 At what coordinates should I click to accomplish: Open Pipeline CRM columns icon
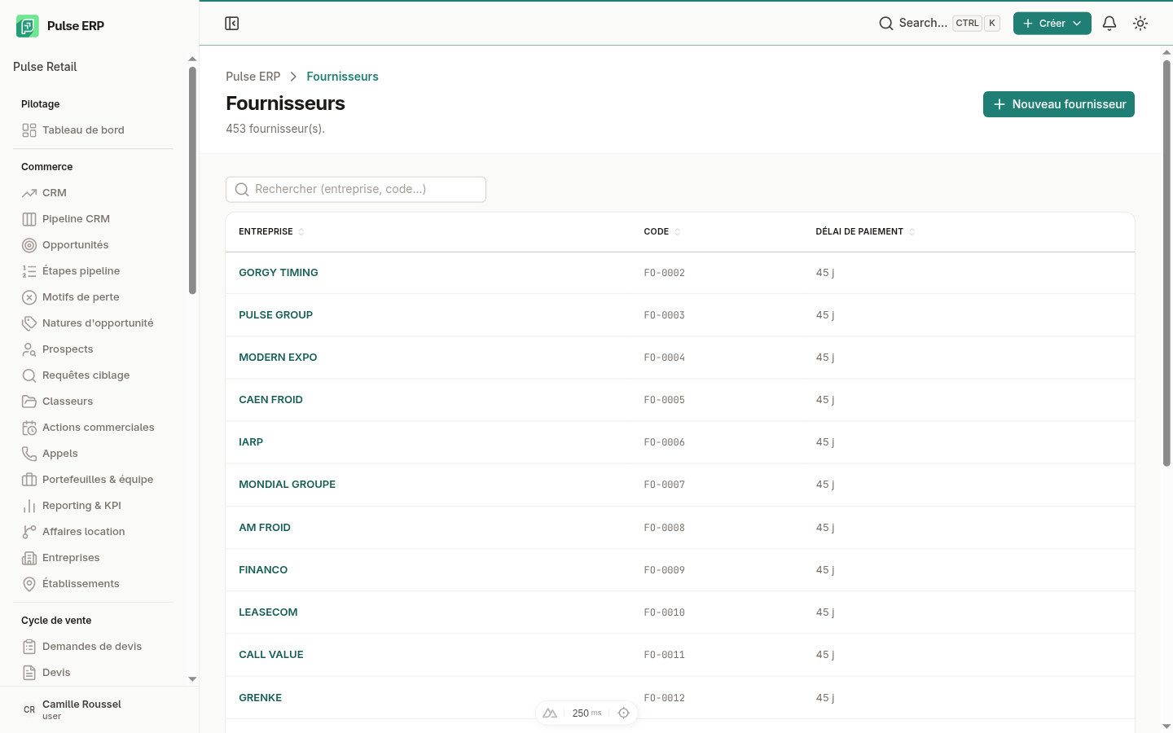pos(29,219)
